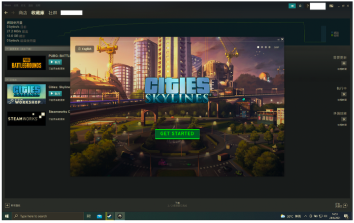Open the Steam menu in menu bar
Viewport: 354px width, 223px height.
point(7,5)
